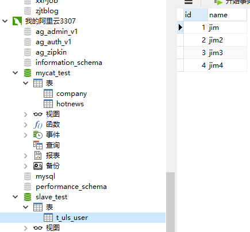This screenshot has height=232, width=250.
Task: Click the id cell with value 1
Action: pyautogui.click(x=195, y=28)
